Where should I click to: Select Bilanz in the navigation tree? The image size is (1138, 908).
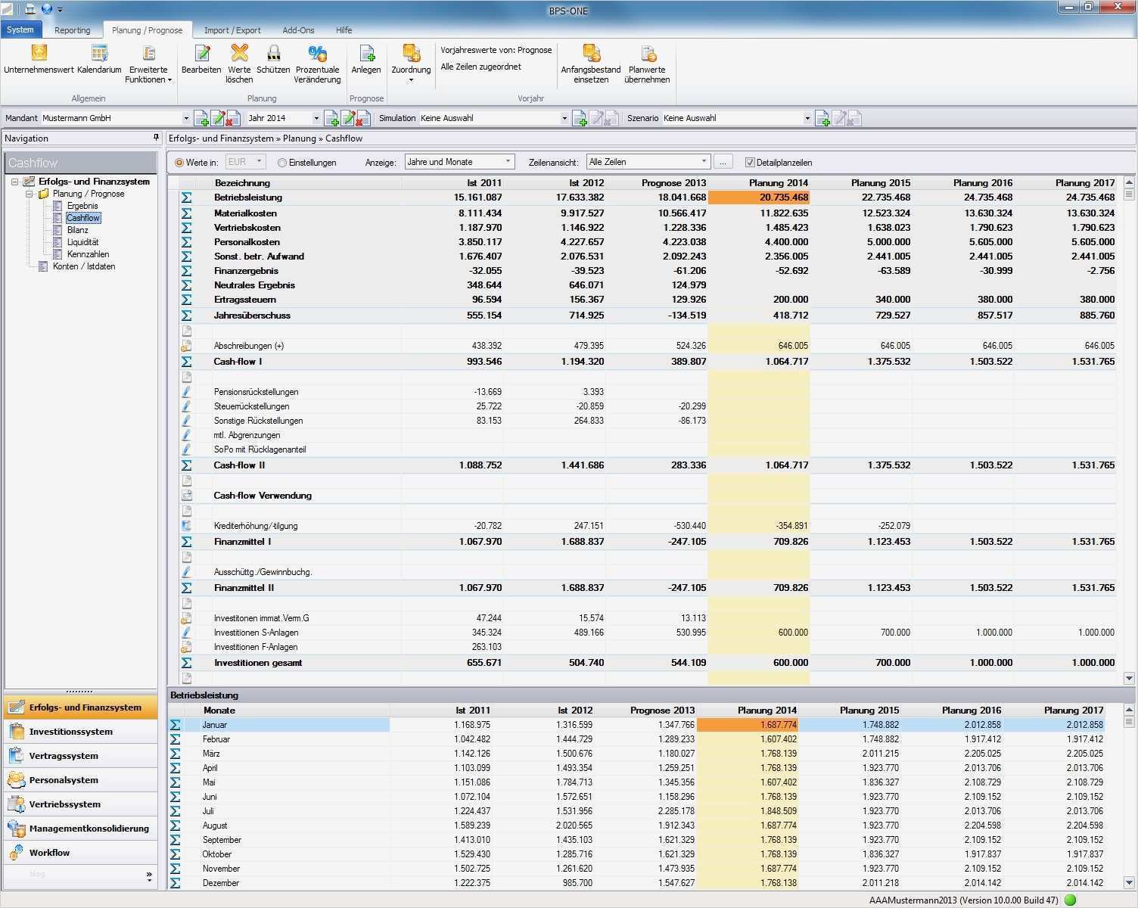(77, 230)
